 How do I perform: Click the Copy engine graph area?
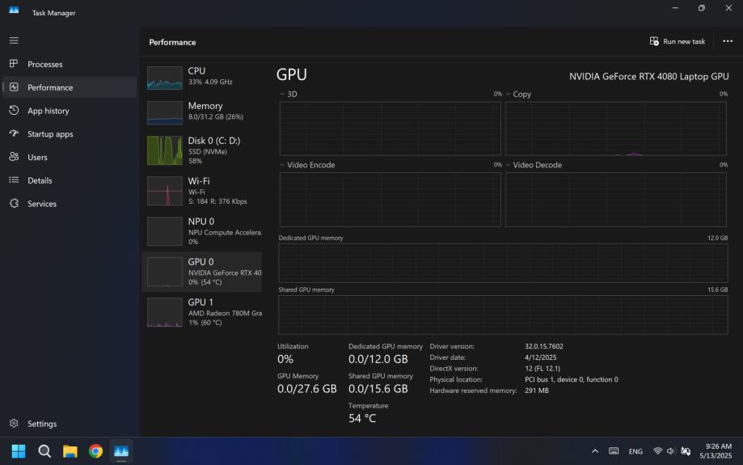pyautogui.click(x=615, y=129)
